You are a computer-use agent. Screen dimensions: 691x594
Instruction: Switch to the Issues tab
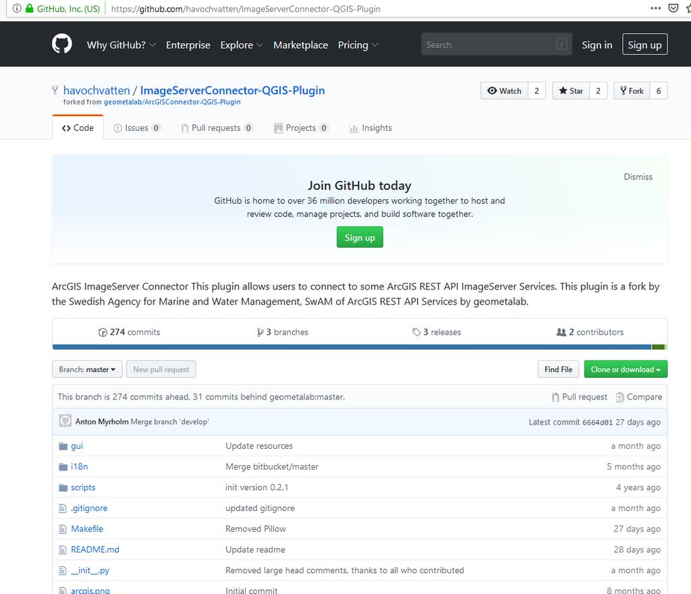137,128
